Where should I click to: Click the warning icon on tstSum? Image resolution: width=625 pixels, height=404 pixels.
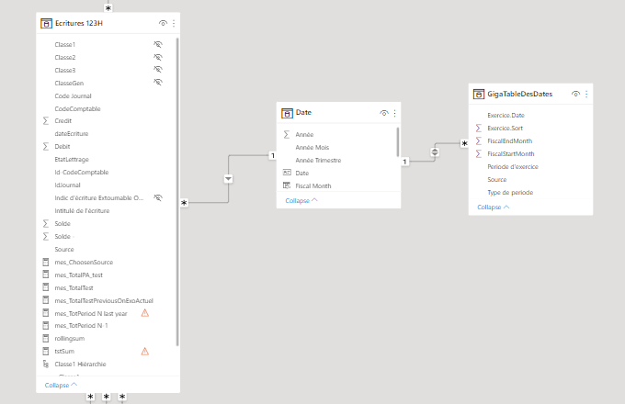145,352
